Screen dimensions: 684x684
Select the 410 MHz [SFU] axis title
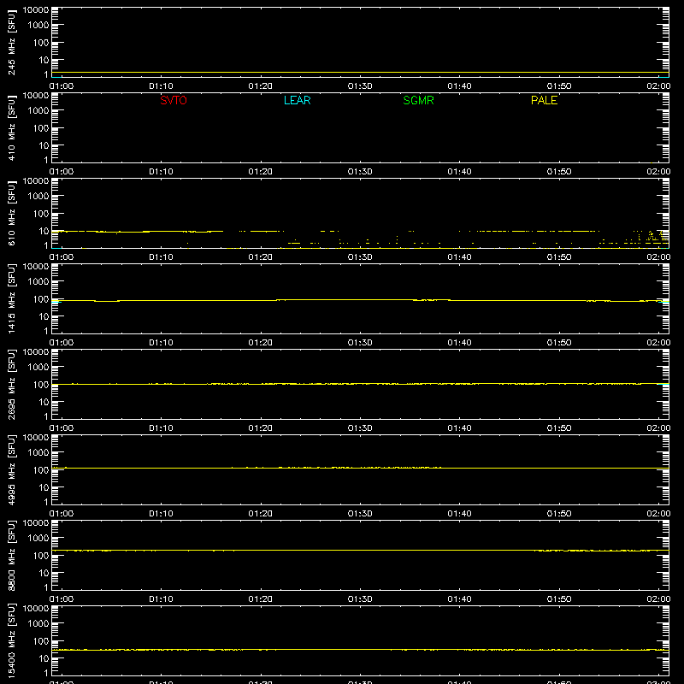coord(11,128)
